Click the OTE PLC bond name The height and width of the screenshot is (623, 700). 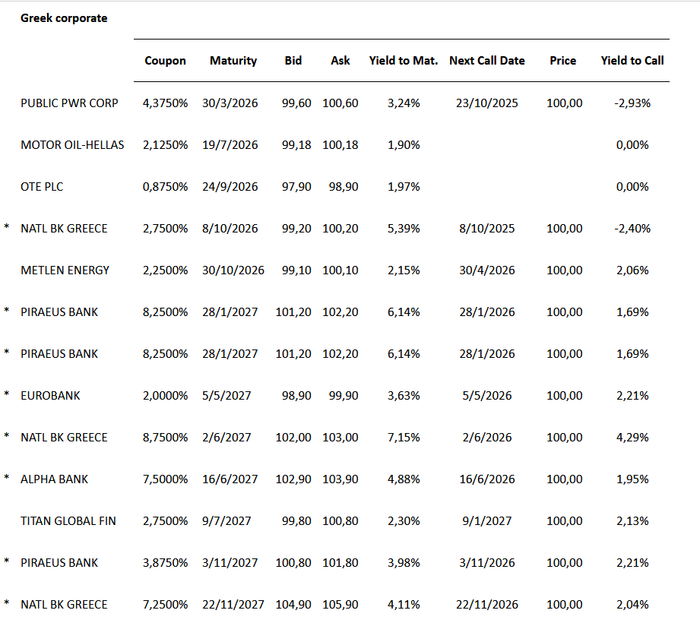42,186
